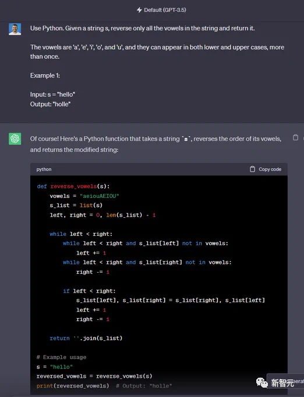Click the Example 1: text in the prompt
304x397 pixels.
point(45,75)
